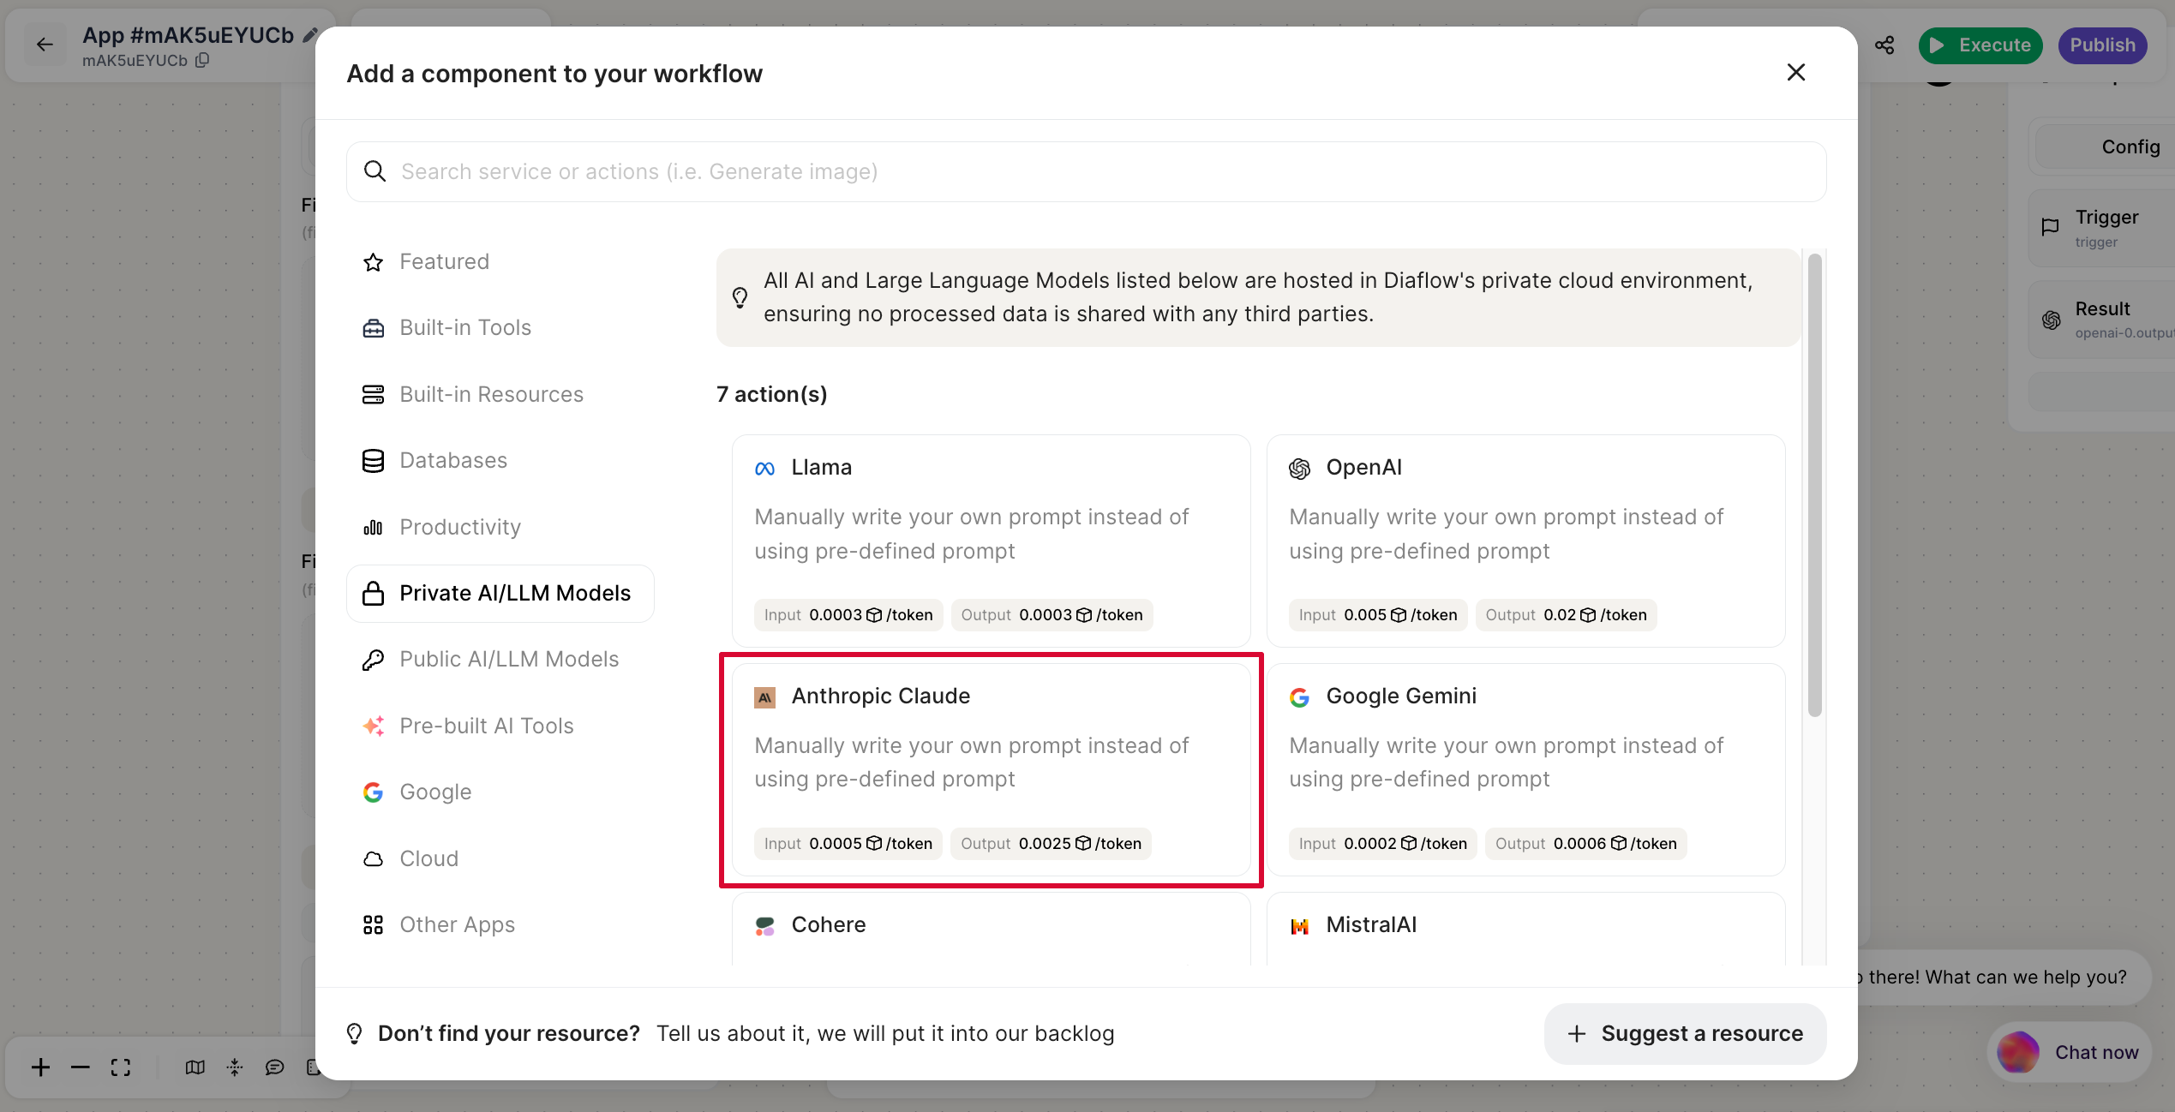
Task: Click Suggest a resource button
Action: tap(1685, 1033)
